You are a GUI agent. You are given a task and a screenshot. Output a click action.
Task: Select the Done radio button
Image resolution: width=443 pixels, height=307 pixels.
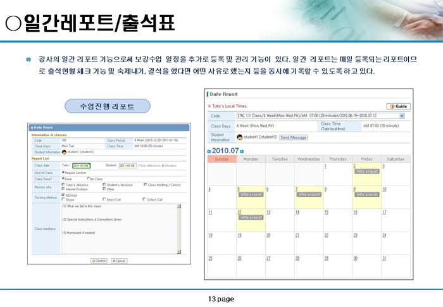63,179
